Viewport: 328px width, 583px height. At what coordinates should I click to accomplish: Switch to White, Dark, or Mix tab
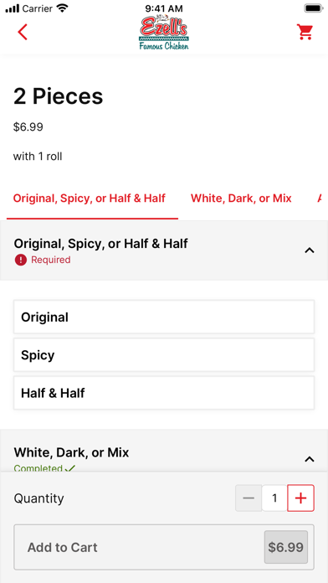[x=241, y=199]
